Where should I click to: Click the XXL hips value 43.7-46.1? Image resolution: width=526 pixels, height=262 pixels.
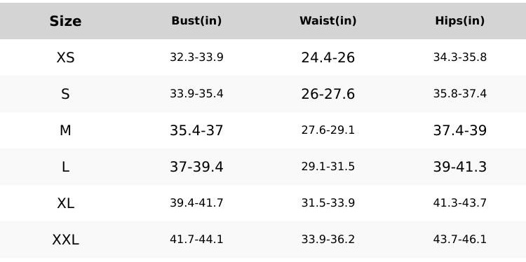(459, 240)
